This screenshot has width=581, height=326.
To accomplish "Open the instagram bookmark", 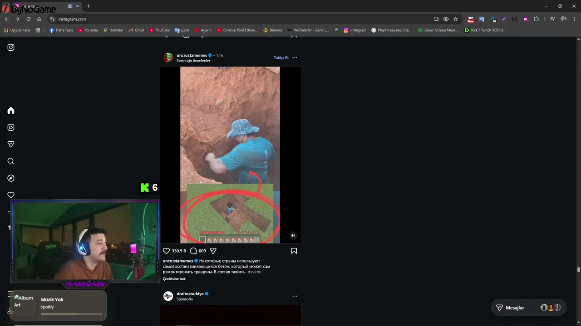I will point(355,30).
